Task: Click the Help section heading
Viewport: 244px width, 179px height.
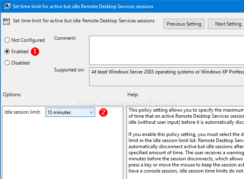Action: tap(133, 94)
